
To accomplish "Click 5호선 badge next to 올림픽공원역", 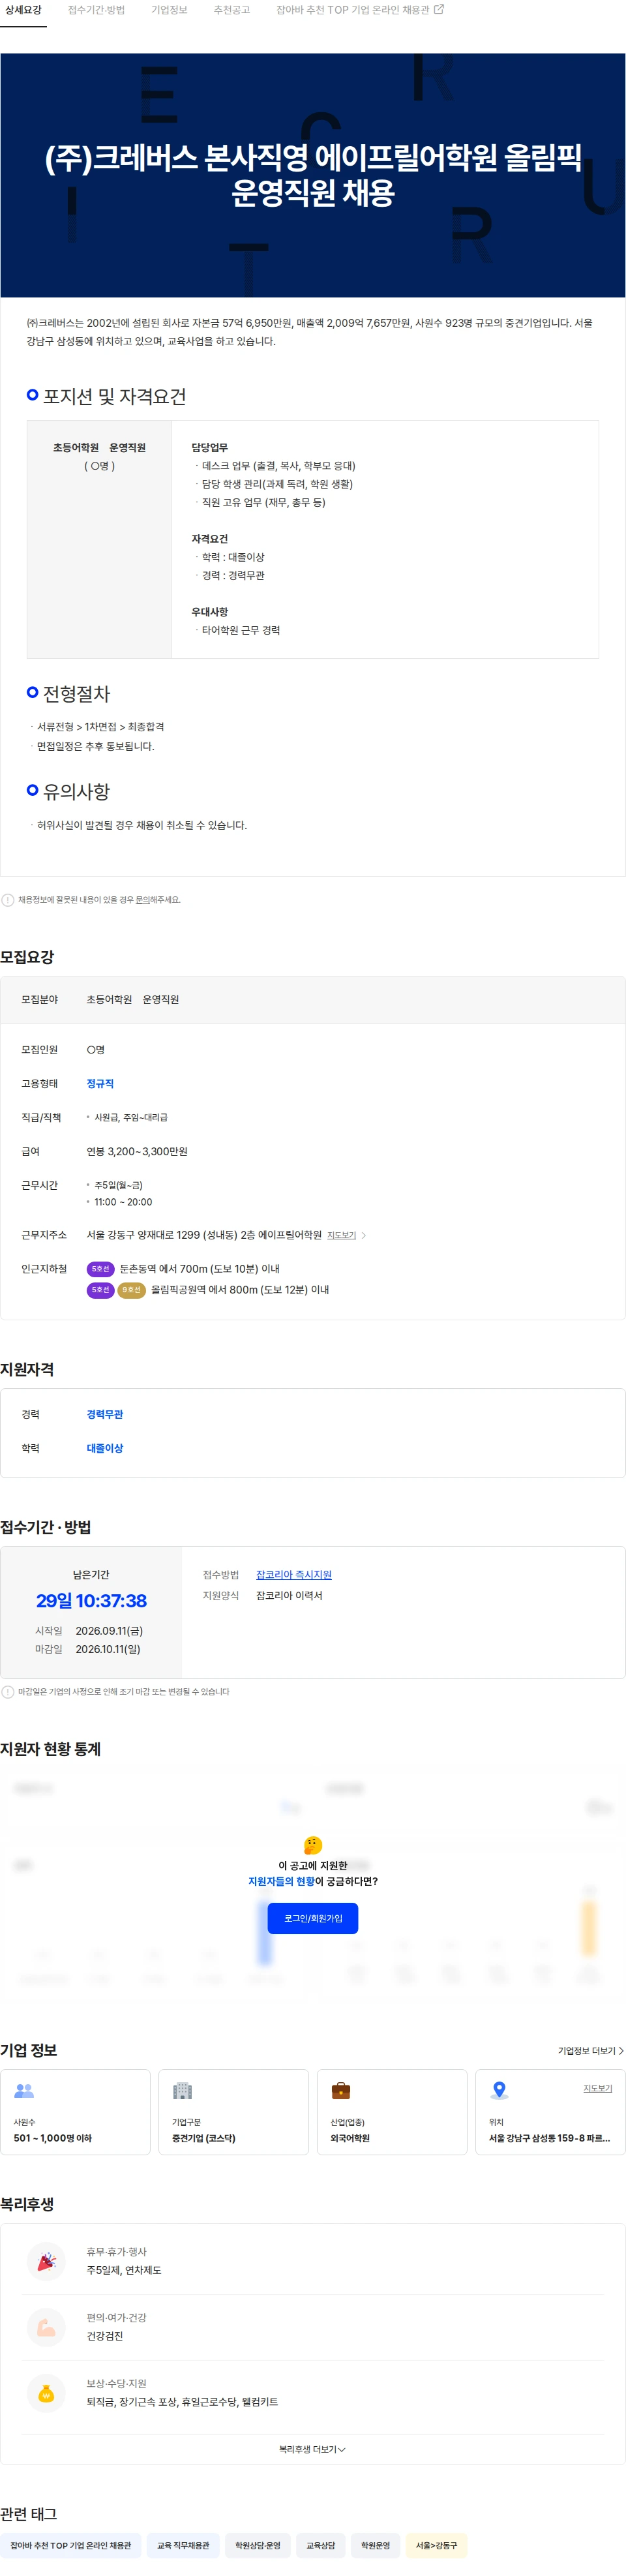I will 100,1290.
